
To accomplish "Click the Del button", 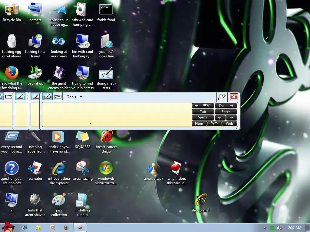I will 226,105.
